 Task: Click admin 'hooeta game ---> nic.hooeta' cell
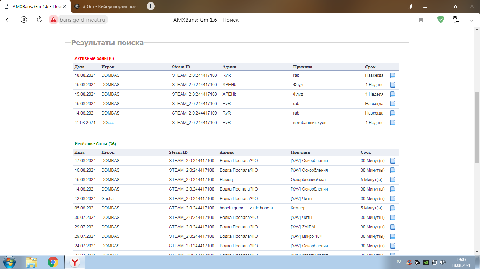point(246,208)
